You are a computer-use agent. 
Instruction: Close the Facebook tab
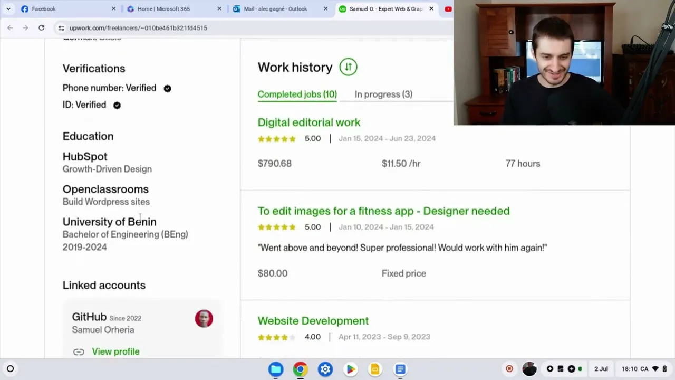coord(113,9)
